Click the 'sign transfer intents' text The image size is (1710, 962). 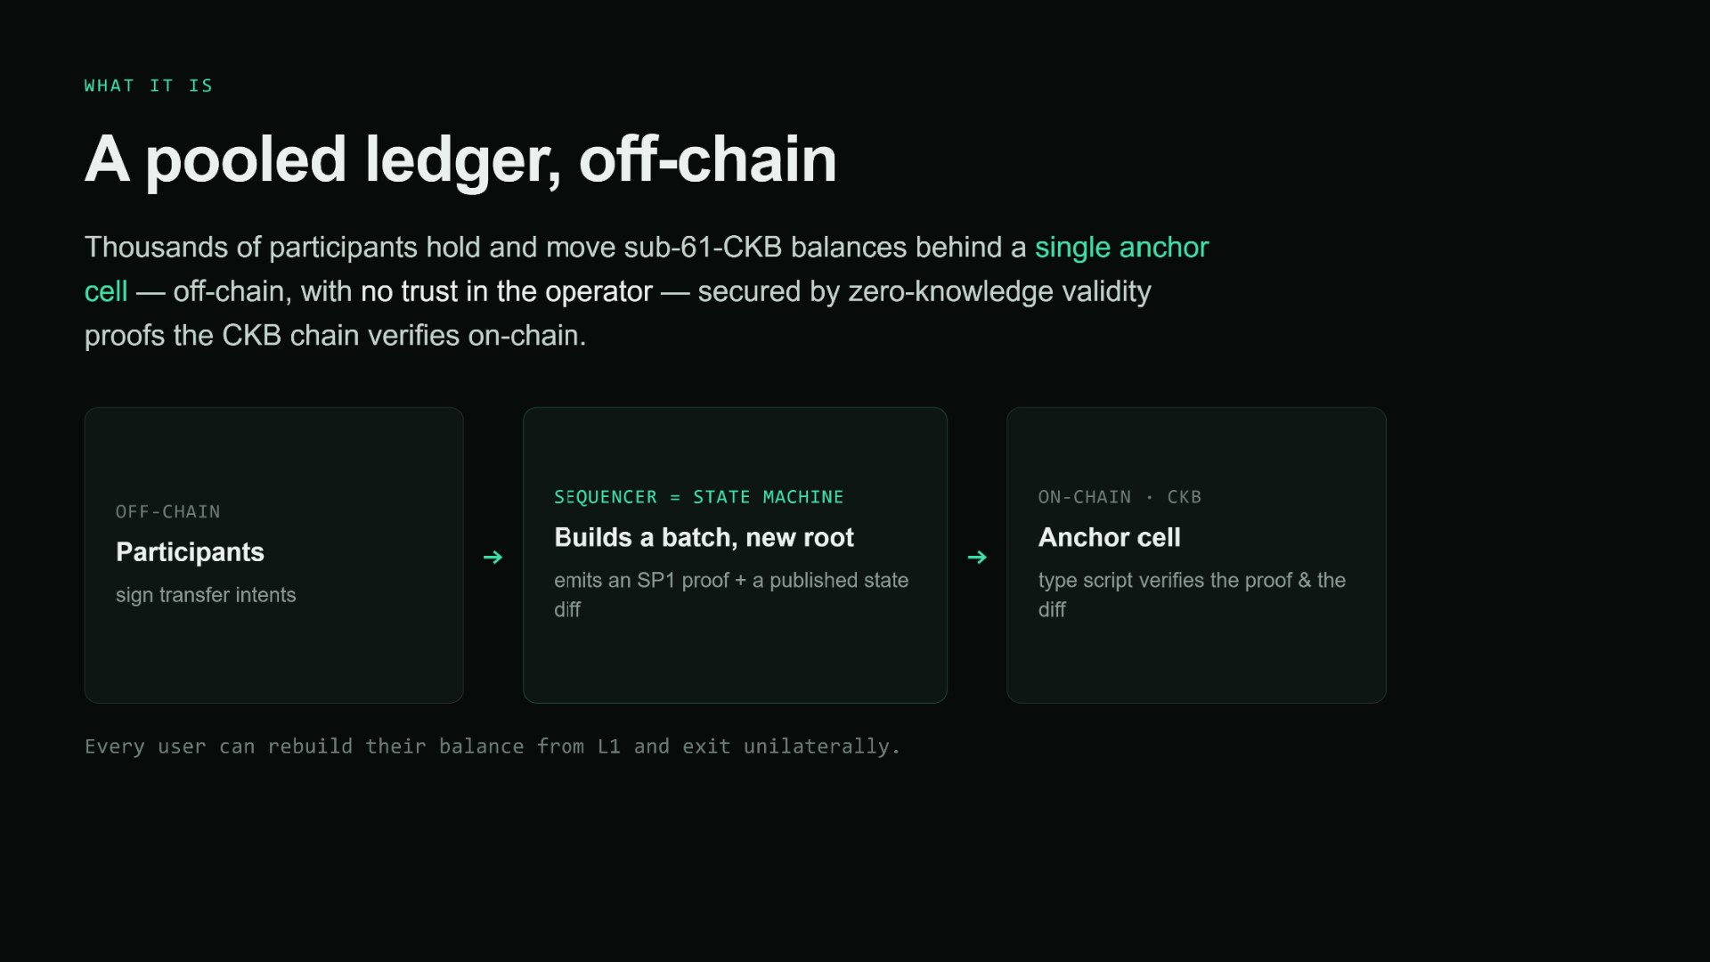tap(206, 595)
